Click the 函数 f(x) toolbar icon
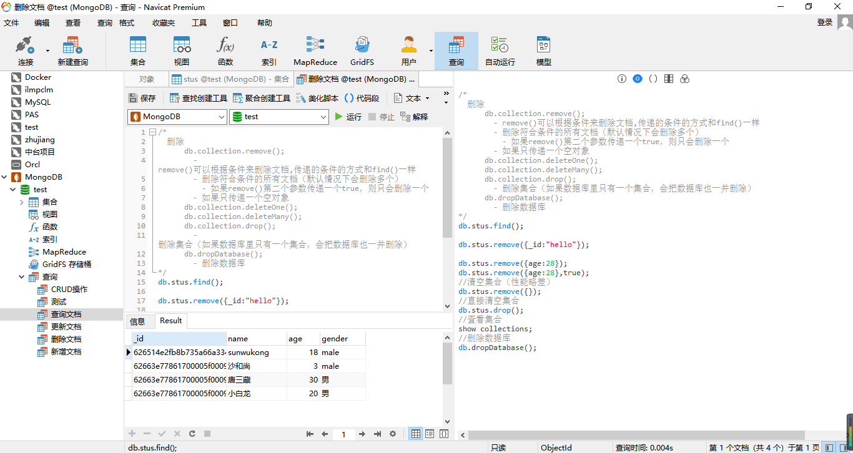 pyautogui.click(x=225, y=51)
